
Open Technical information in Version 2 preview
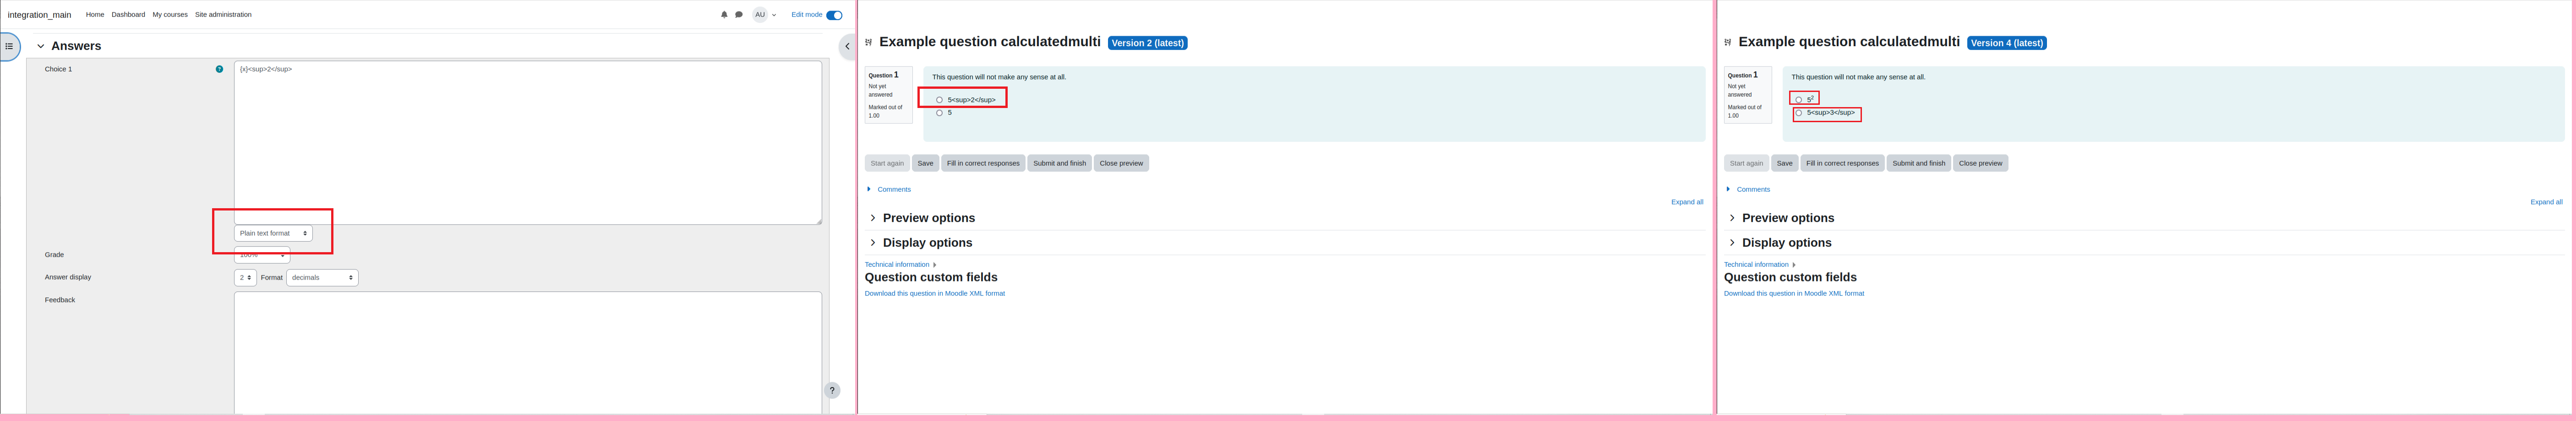coord(900,265)
